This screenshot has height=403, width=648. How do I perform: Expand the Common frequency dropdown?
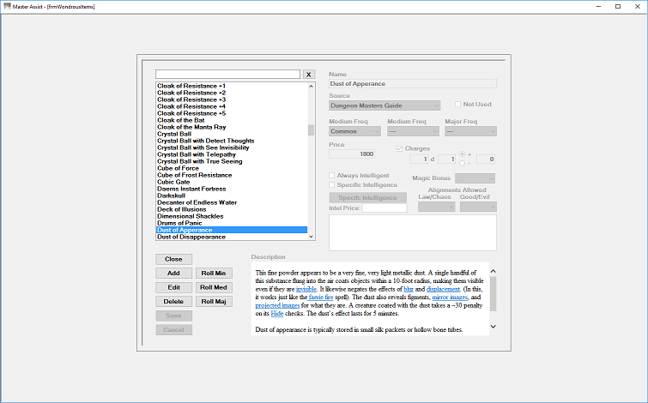click(x=355, y=131)
